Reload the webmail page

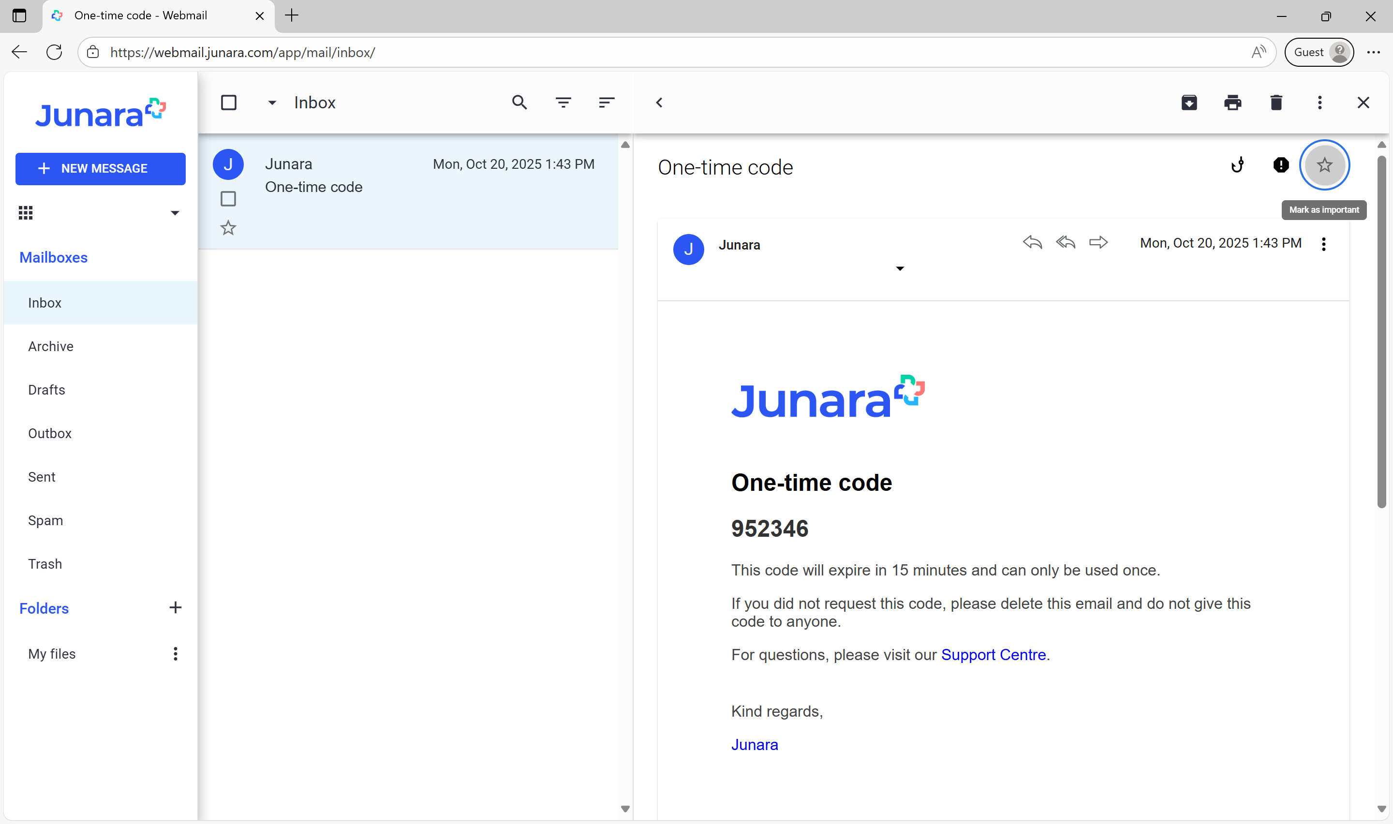coord(54,52)
